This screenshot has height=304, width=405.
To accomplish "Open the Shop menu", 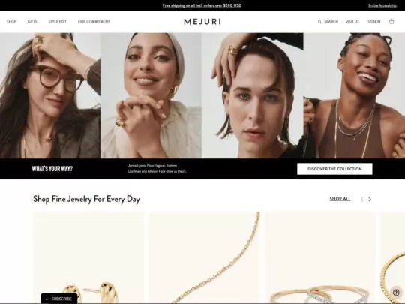I will click(x=11, y=22).
